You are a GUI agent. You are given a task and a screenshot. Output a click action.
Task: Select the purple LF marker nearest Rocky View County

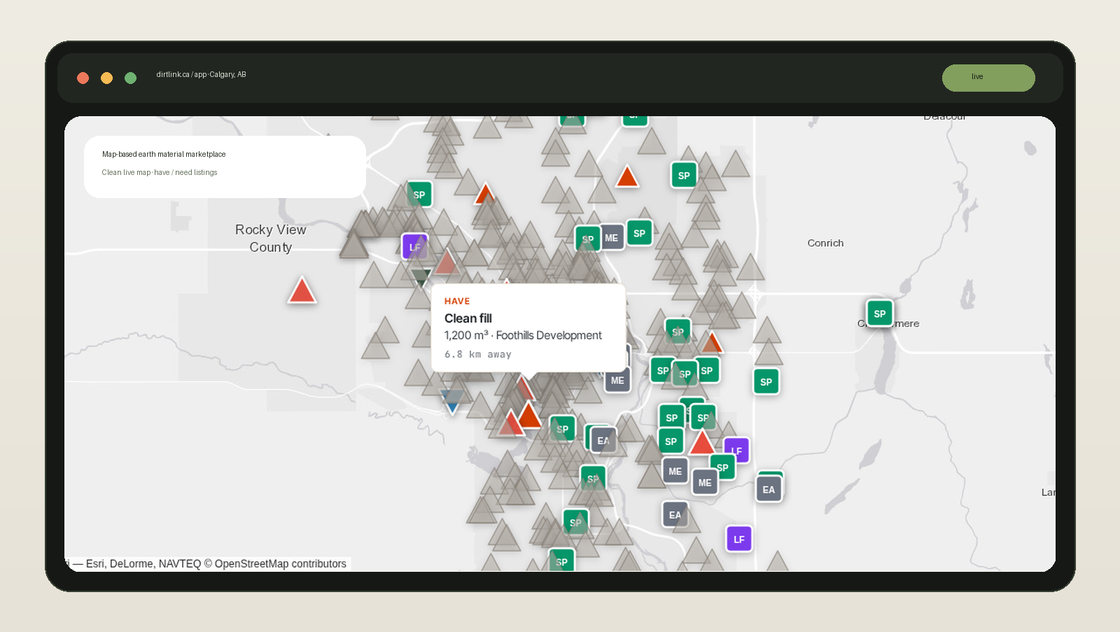click(414, 247)
